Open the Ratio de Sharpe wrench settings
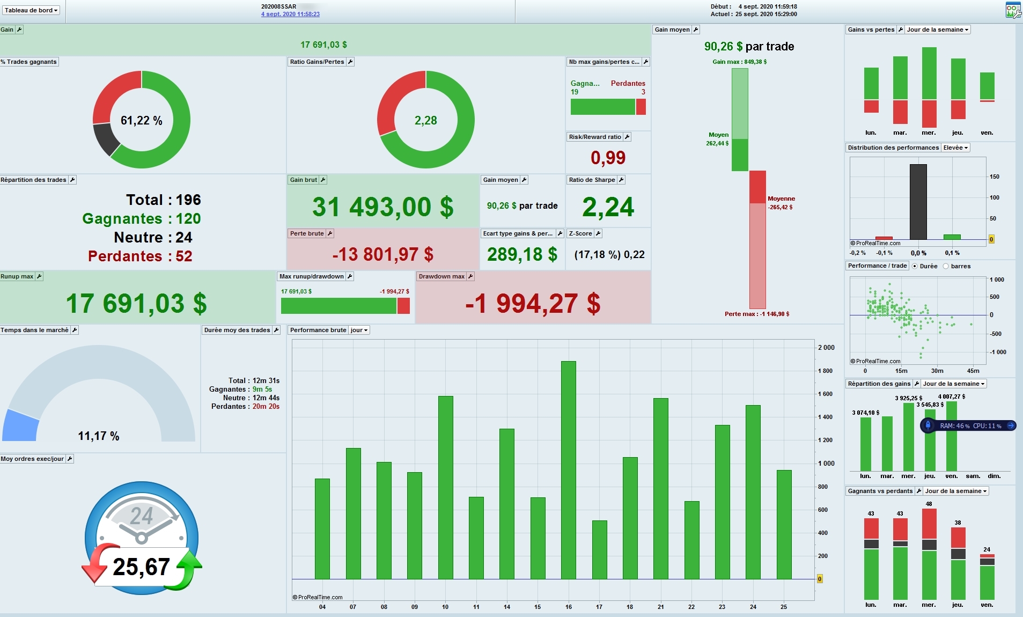1023x617 pixels. coord(621,180)
